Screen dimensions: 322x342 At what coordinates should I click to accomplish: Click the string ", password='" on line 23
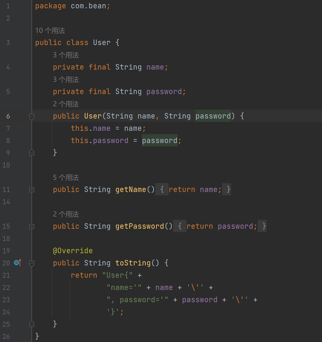pos(137,300)
